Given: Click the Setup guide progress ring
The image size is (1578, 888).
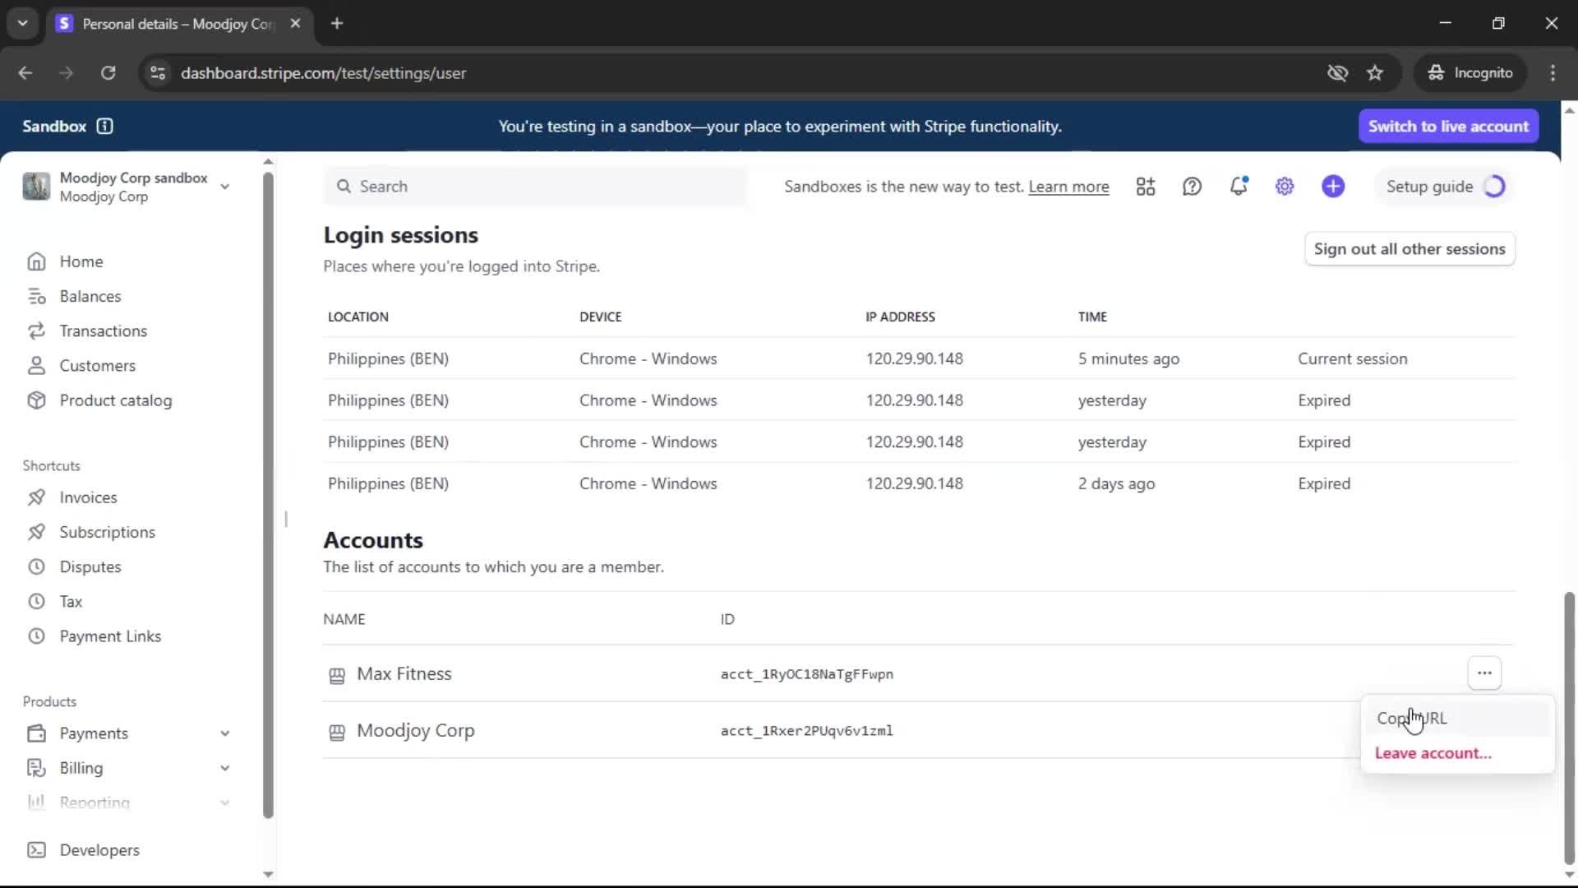Looking at the screenshot, I should click(x=1494, y=187).
